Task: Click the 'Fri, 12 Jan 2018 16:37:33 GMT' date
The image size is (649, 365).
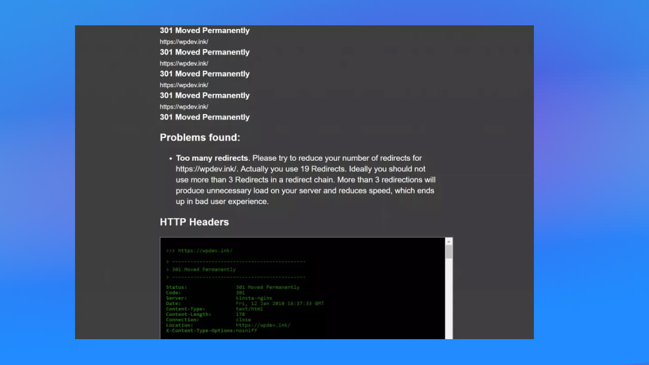Action: pos(280,304)
